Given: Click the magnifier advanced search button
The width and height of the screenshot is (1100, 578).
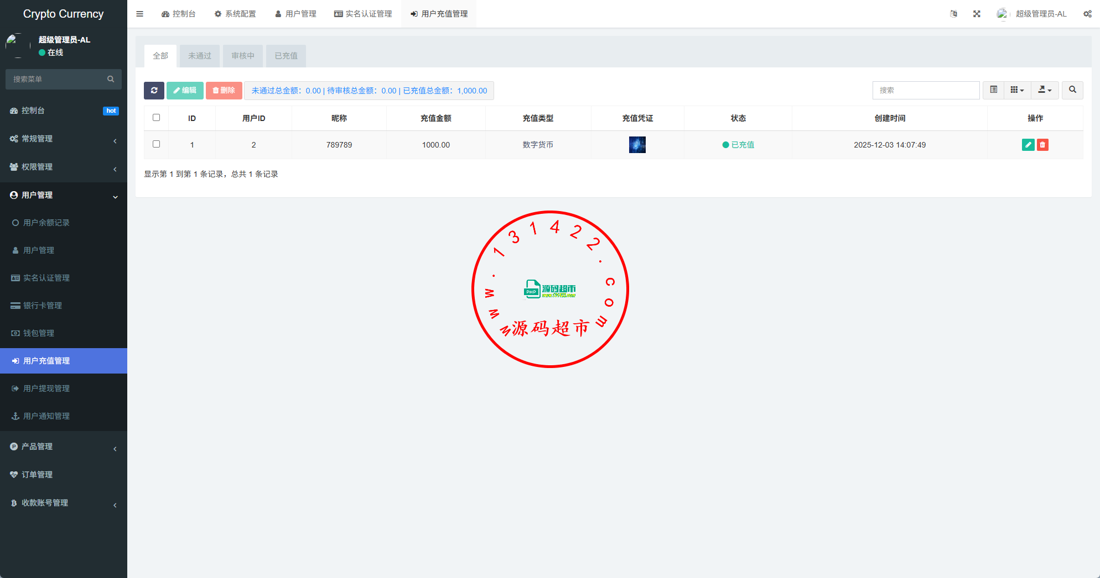Looking at the screenshot, I should click(1072, 90).
